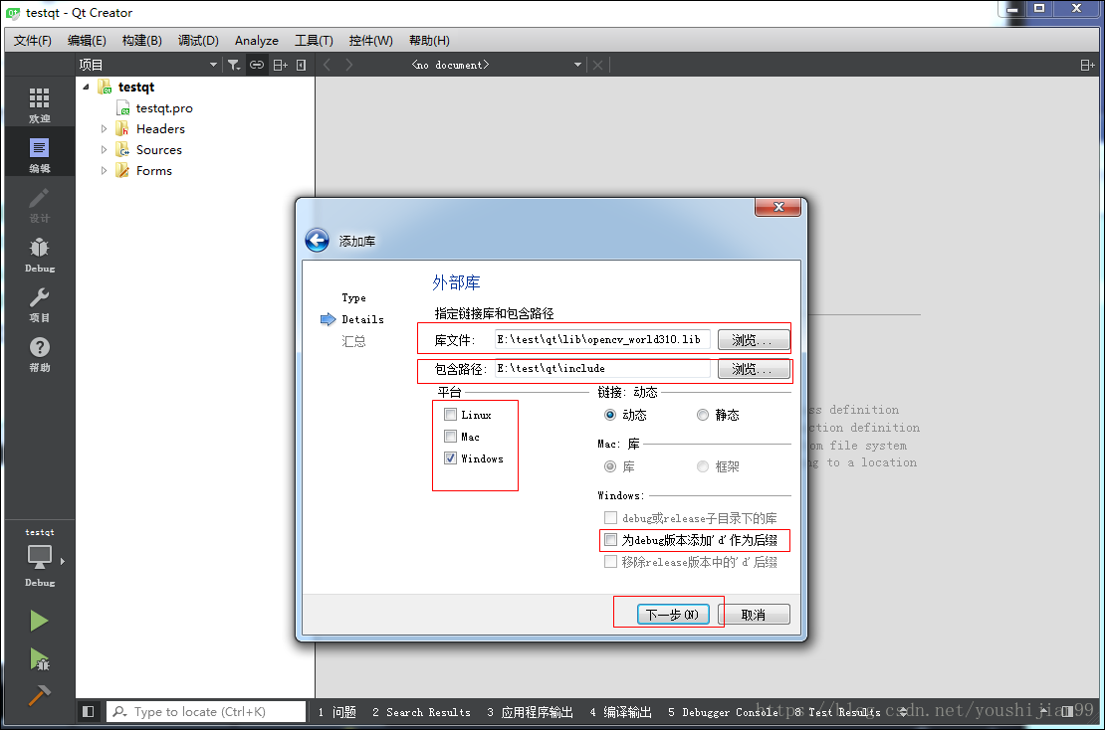Click 浏览 button for include path
This screenshot has width=1105, height=730.
click(754, 369)
